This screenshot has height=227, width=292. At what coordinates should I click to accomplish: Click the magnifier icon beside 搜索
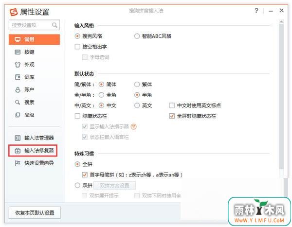pos(18,102)
